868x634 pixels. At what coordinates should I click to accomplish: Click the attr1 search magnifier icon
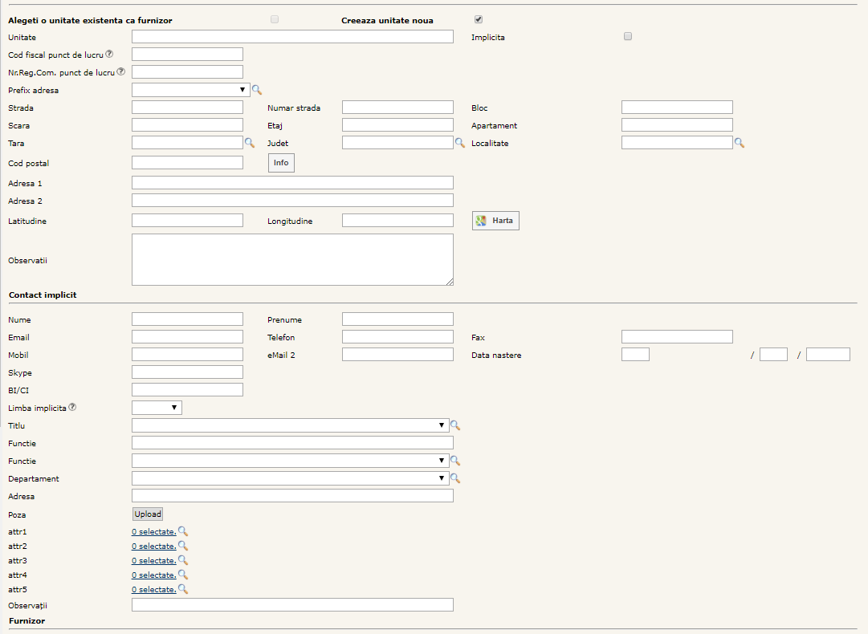coord(182,531)
